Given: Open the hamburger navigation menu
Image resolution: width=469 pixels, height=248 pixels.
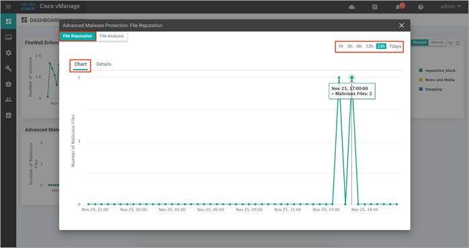Looking at the screenshot, I should click(8, 6).
